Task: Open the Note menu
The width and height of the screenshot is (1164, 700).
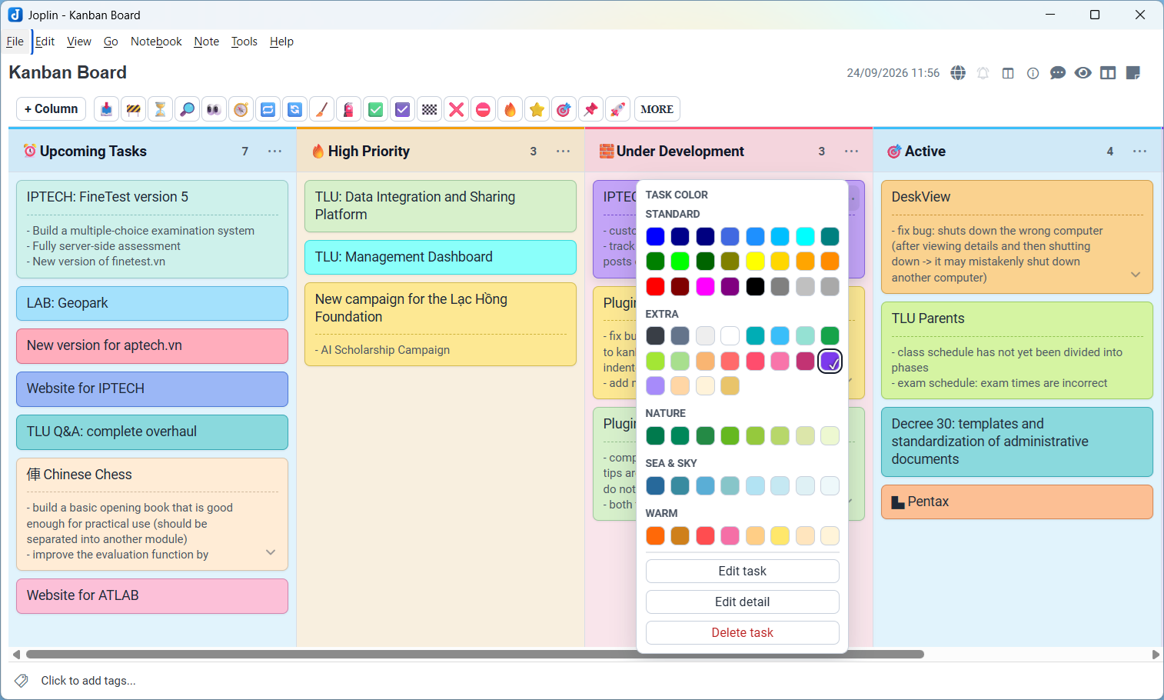Action: [206, 42]
